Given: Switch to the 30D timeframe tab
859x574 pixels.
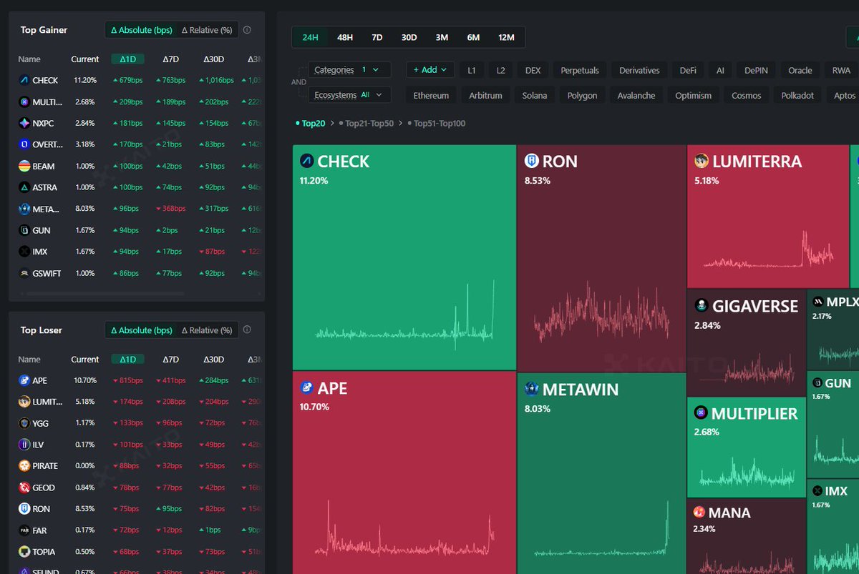Looking at the screenshot, I should point(409,37).
